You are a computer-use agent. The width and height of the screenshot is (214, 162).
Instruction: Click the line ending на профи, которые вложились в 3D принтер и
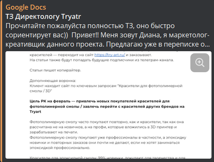point(103,127)
